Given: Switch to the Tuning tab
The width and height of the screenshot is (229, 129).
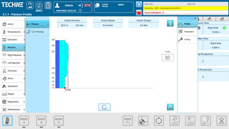Looking at the screenshot, I should pos(187,39).
